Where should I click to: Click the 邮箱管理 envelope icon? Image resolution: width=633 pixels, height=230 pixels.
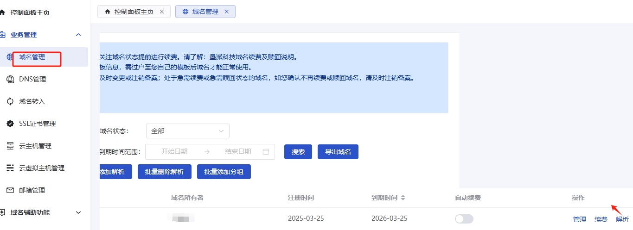[10, 190]
